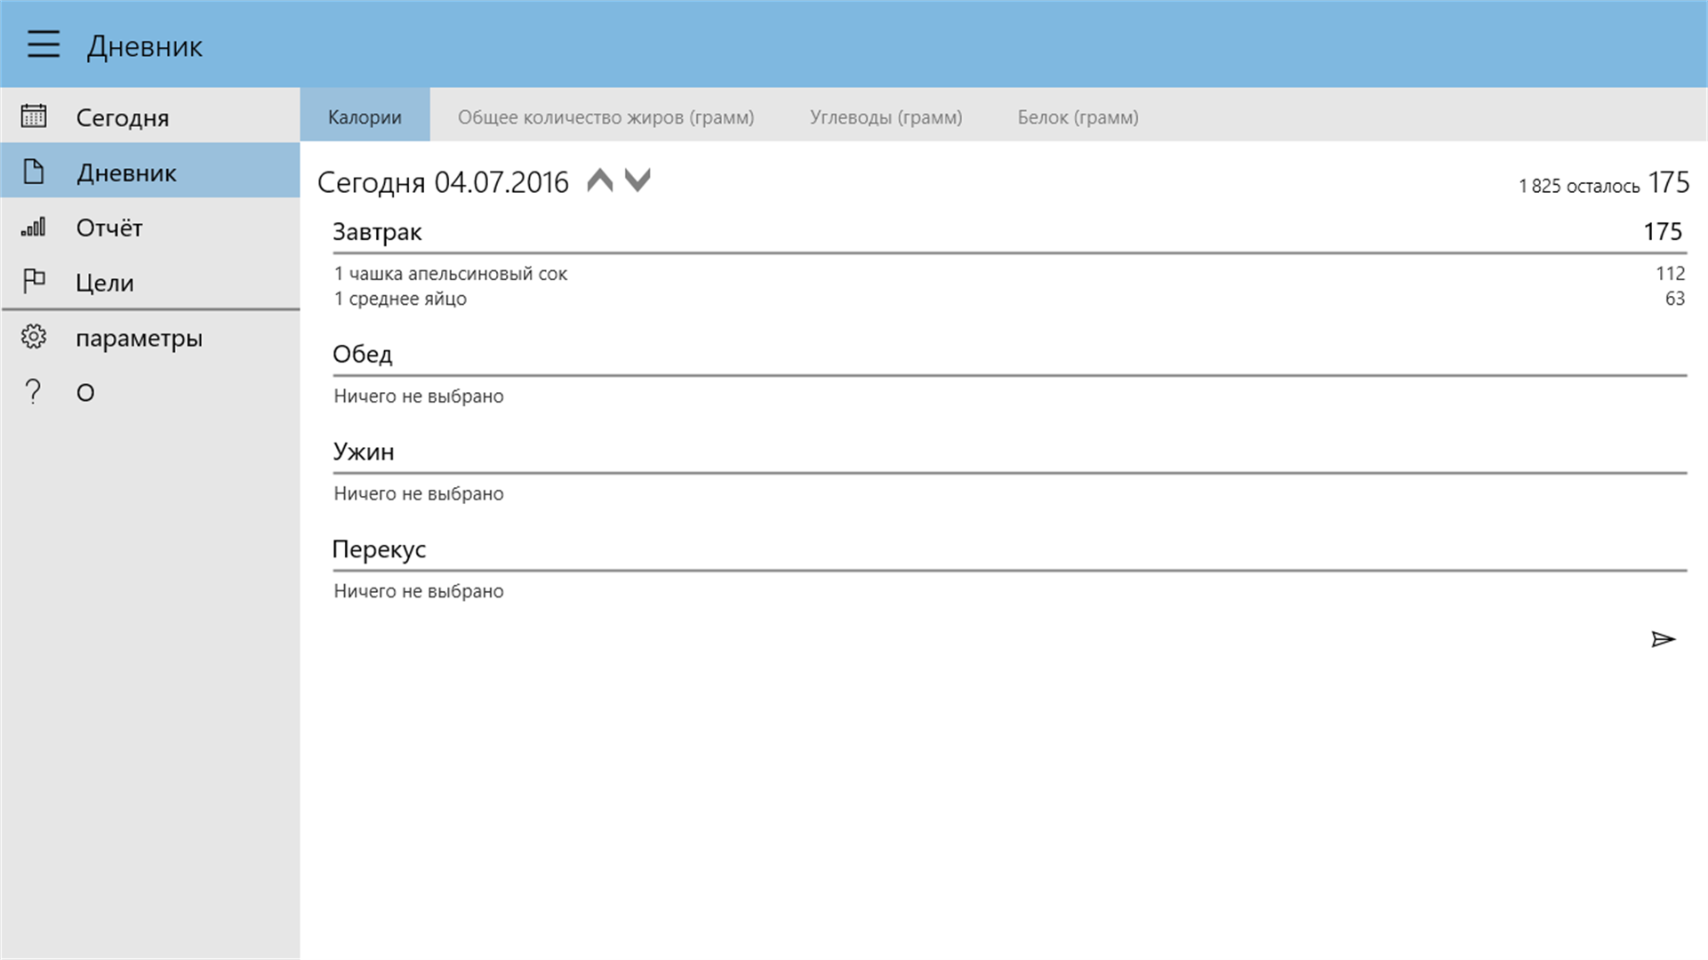Switch to Общее количество жиров tab
1708x960 pixels.
pyautogui.click(x=605, y=116)
